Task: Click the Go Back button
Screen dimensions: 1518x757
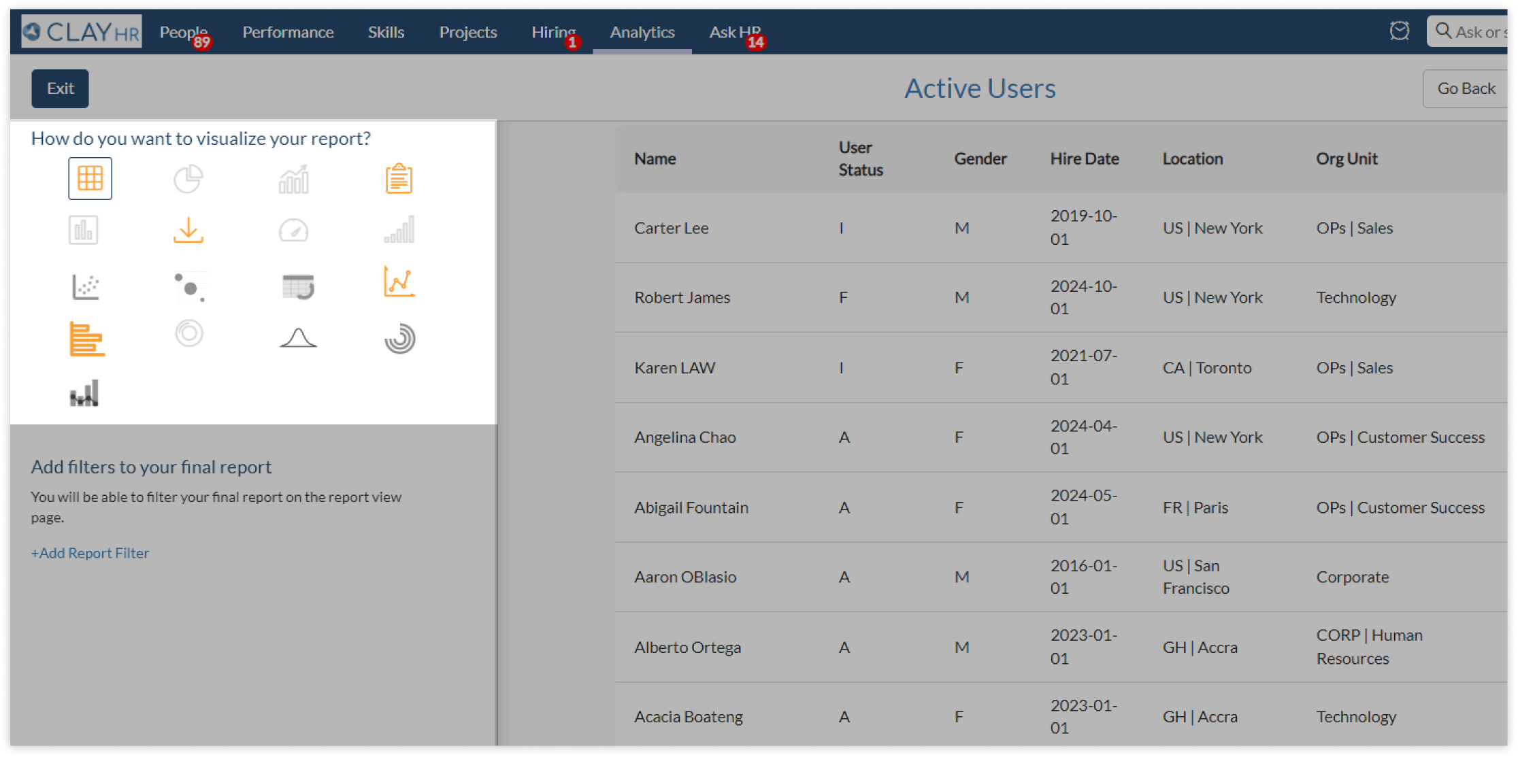Action: tap(1466, 88)
